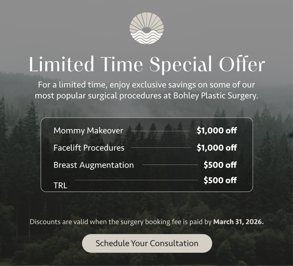Select the Facelift Procedures offer label
Screen dimensions: 293x266
point(89,148)
